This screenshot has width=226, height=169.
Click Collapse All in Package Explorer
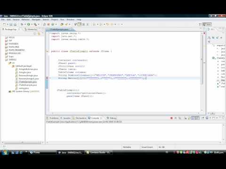tap(35, 33)
